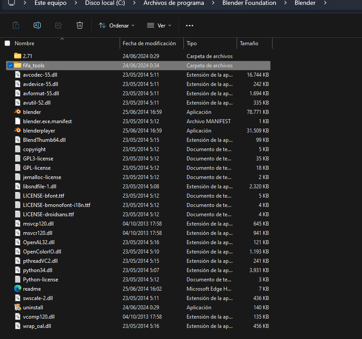362x339 pixels.
Task: Click the msvcp120.dll file icon
Action: pyautogui.click(x=18, y=223)
